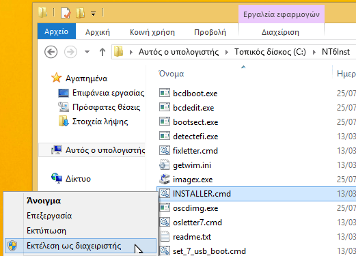The height and width of the screenshot is (256, 356).
Task: Click the Αγαπημένα star icon
Action: (x=56, y=78)
